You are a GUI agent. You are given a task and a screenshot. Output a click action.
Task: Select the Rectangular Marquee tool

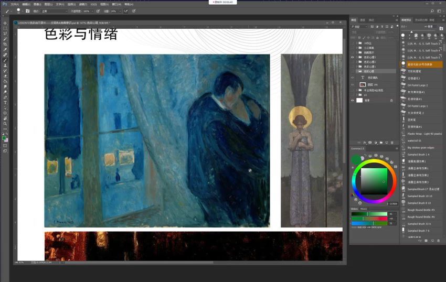pos(5,28)
